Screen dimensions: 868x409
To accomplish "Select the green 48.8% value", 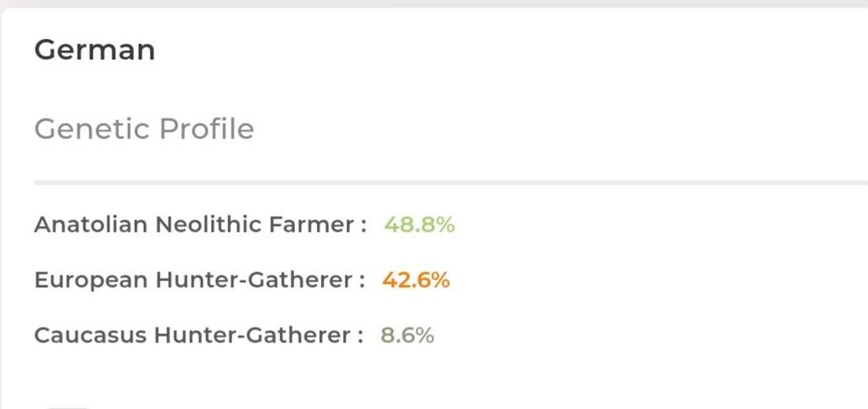I will click(x=420, y=225).
